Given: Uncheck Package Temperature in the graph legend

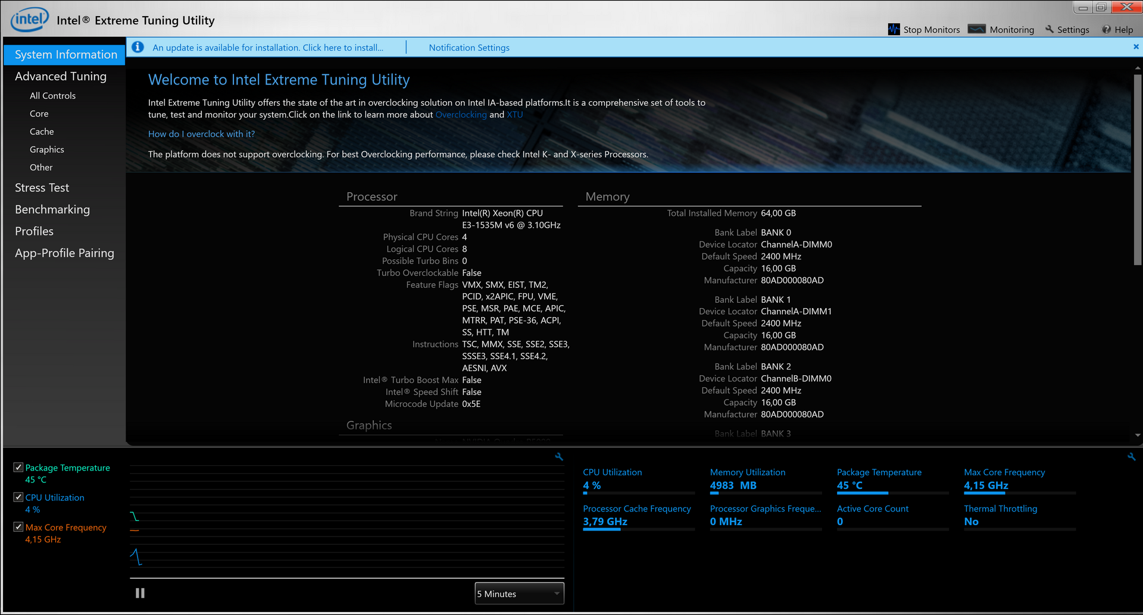Looking at the screenshot, I should pyautogui.click(x=18, y=467).
